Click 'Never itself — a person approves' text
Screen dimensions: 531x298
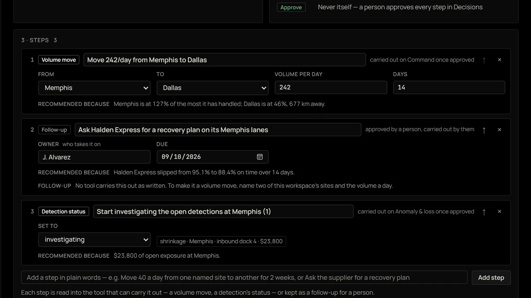coord(400,7)
